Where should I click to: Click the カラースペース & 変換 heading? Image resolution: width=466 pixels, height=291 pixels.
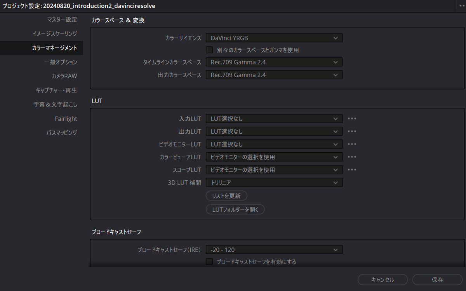[118, 20]
